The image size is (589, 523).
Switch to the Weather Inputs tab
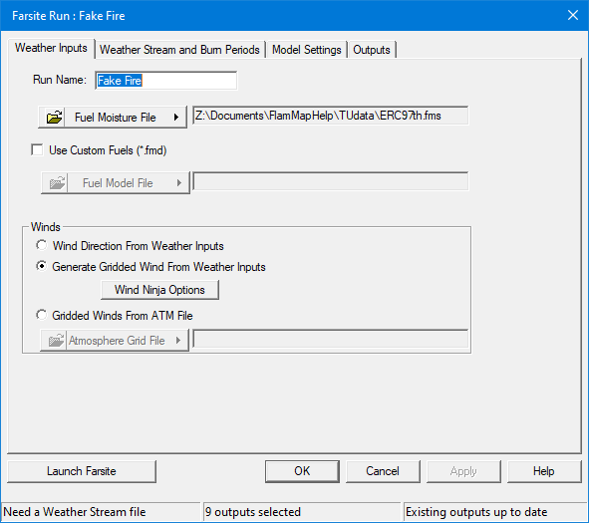pos(51,48)
